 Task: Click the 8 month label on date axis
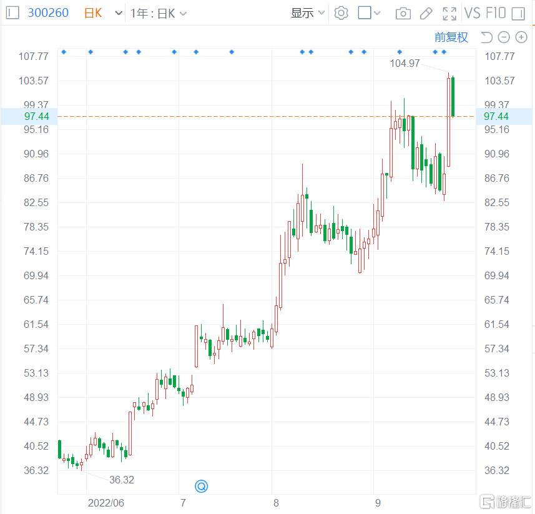[x=276, y=503]
